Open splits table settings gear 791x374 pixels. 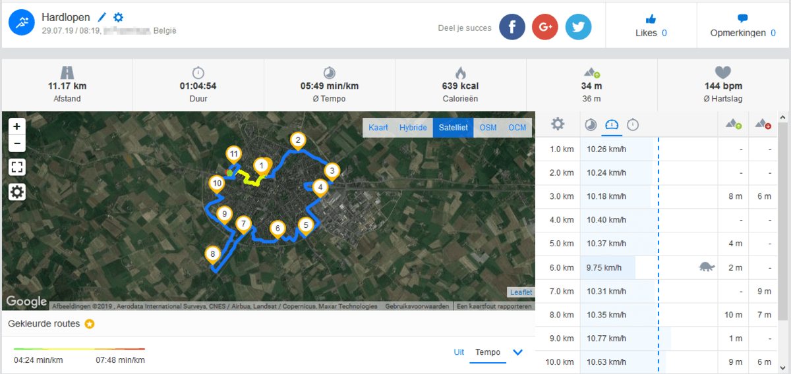click(558, 124)
